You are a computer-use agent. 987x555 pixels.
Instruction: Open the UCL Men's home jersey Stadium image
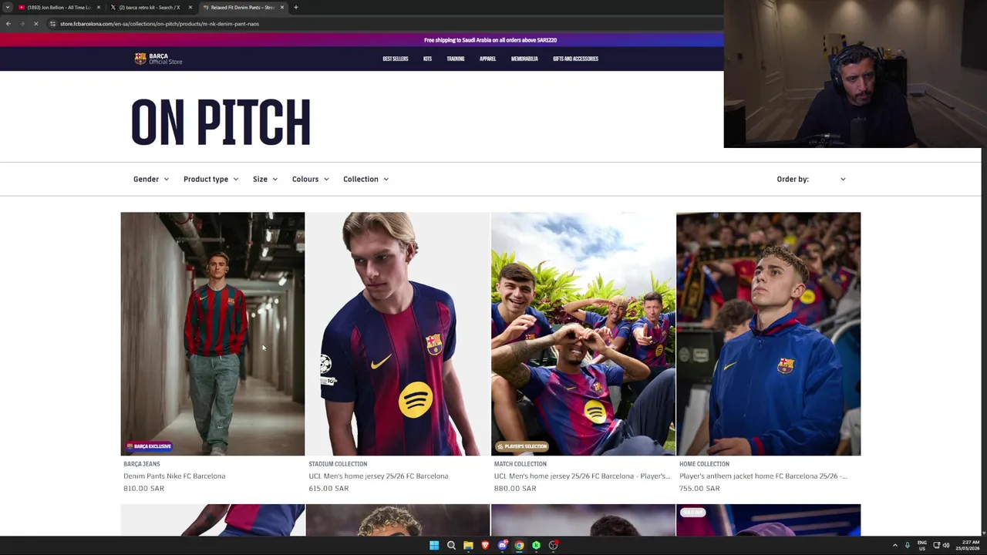pyautogui.click(x=398, y=334)
